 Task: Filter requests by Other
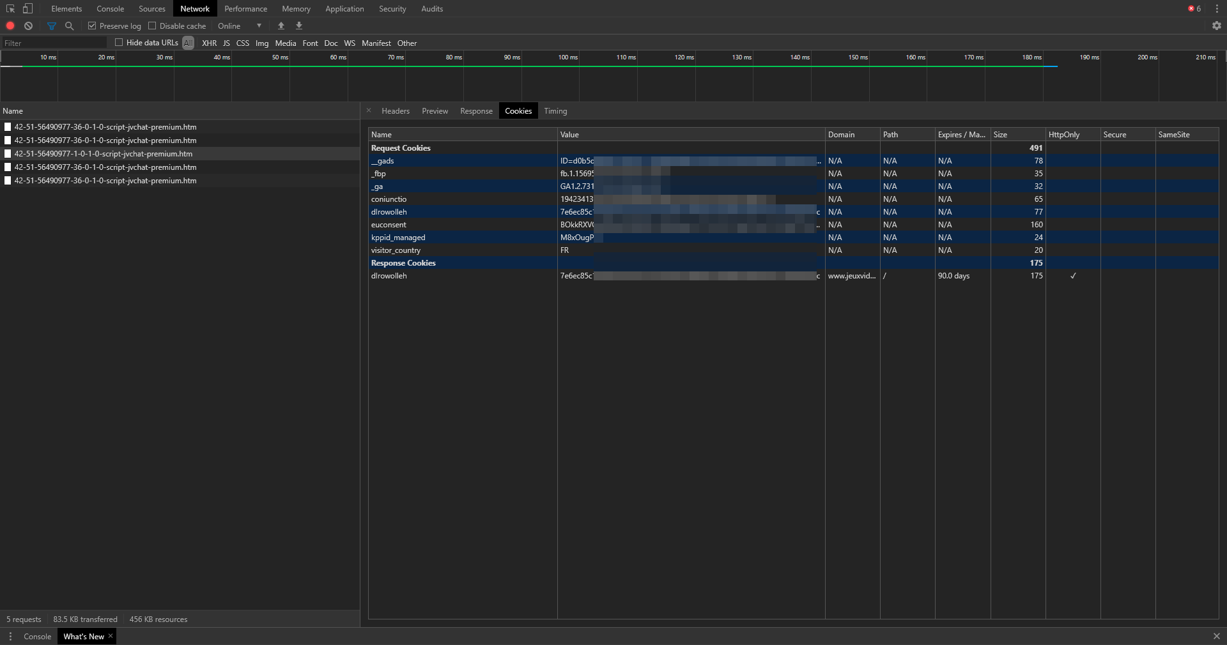pyautogui.click(x=407, y=43)
